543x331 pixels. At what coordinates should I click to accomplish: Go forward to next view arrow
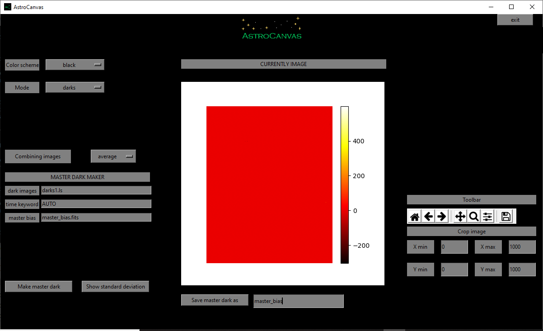click(442, 217)
